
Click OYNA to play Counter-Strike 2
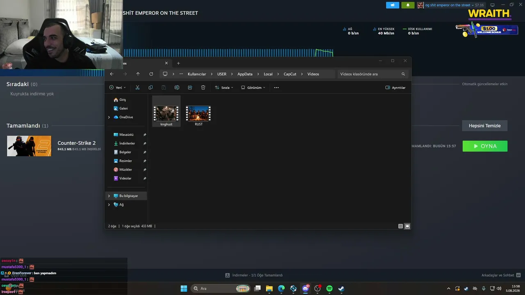(x=485, y=146)
